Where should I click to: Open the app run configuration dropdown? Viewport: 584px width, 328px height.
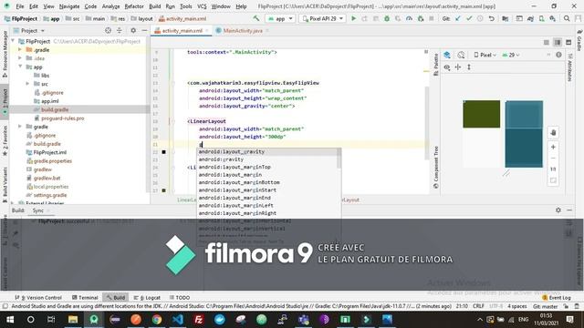click(x=280, y=18)
